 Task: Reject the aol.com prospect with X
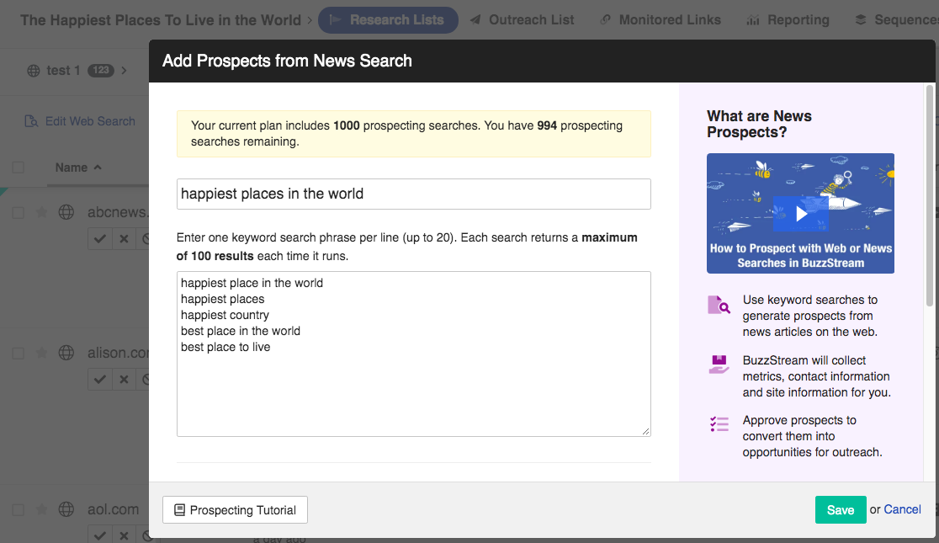click(124, 535)
